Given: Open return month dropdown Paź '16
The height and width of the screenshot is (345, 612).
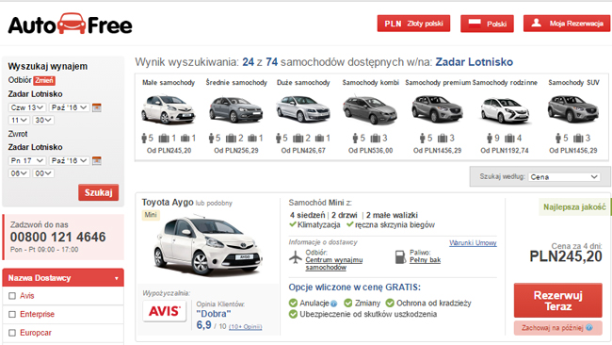Looking at the screenshot, I should pyautogui.click(x=70, y=160).
